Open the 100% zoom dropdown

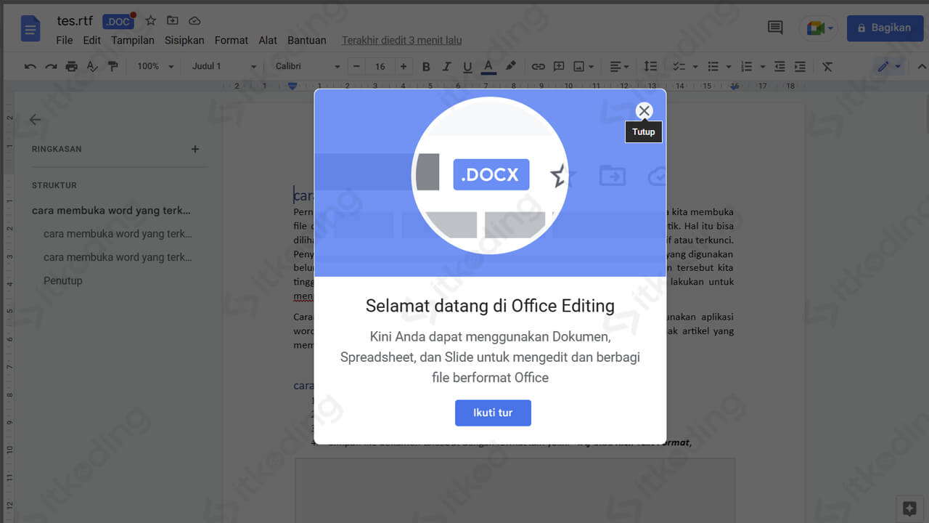[155, 66]
